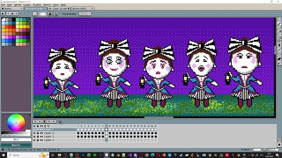Click the context bar magnifier option button
This screenshot has width=282, height=158.
pos(56,14)
